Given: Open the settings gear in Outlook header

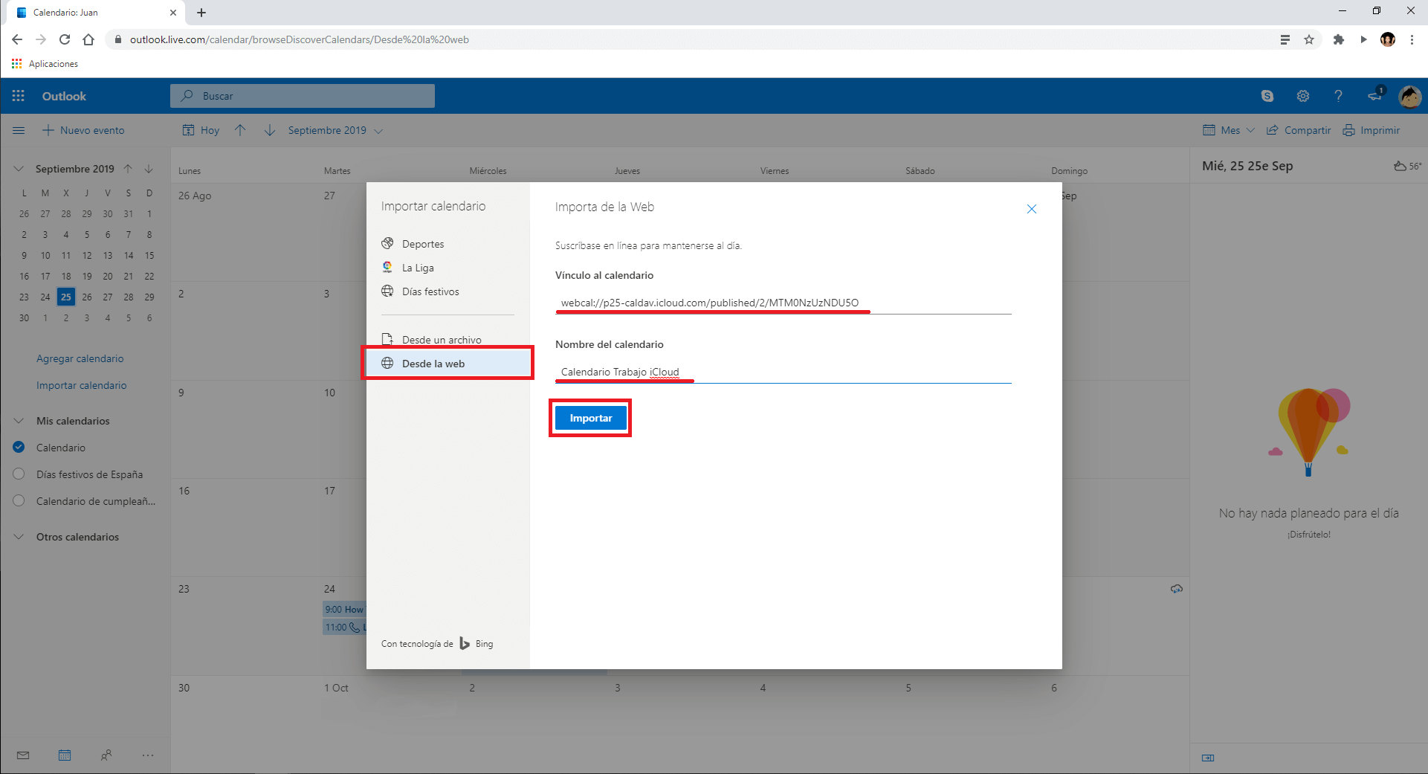Looking at the screenshot, I should (1303, 96).
